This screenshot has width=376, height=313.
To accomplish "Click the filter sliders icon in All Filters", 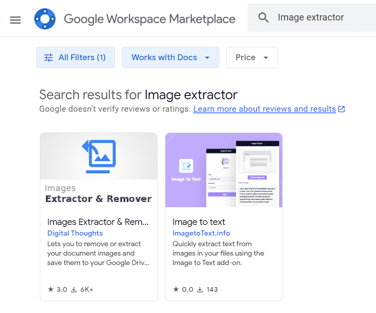I will click(x=49, y=57).
